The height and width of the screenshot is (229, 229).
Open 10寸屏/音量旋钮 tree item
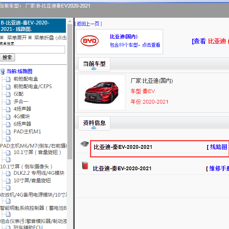pyautogui.click(x=32, y=181)
